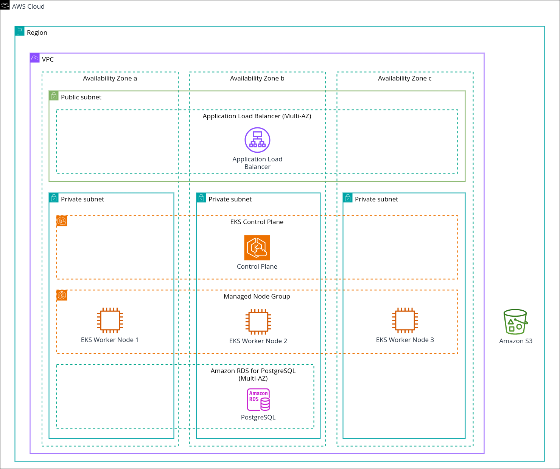Select the Region flag icon
Image resolution: width=560 pixels, height=469 pixels.
(x=20, y=31)
